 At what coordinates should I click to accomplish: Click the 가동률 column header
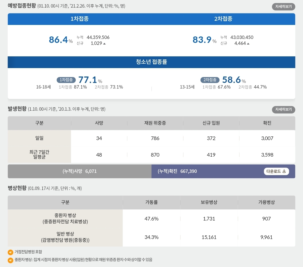(x=151, y=202)
